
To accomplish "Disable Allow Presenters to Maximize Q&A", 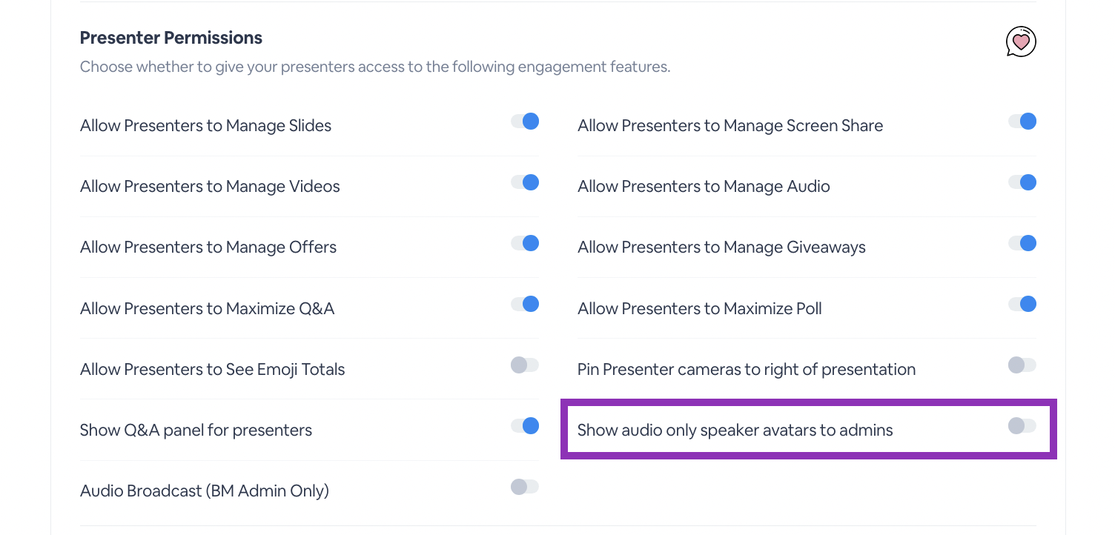I will (525, 303).
